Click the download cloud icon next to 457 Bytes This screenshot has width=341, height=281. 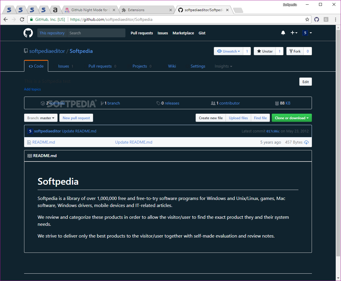pos(306,142)
